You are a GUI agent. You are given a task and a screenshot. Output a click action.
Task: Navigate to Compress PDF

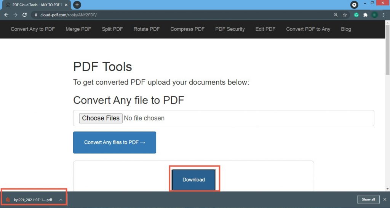point(187,29)
